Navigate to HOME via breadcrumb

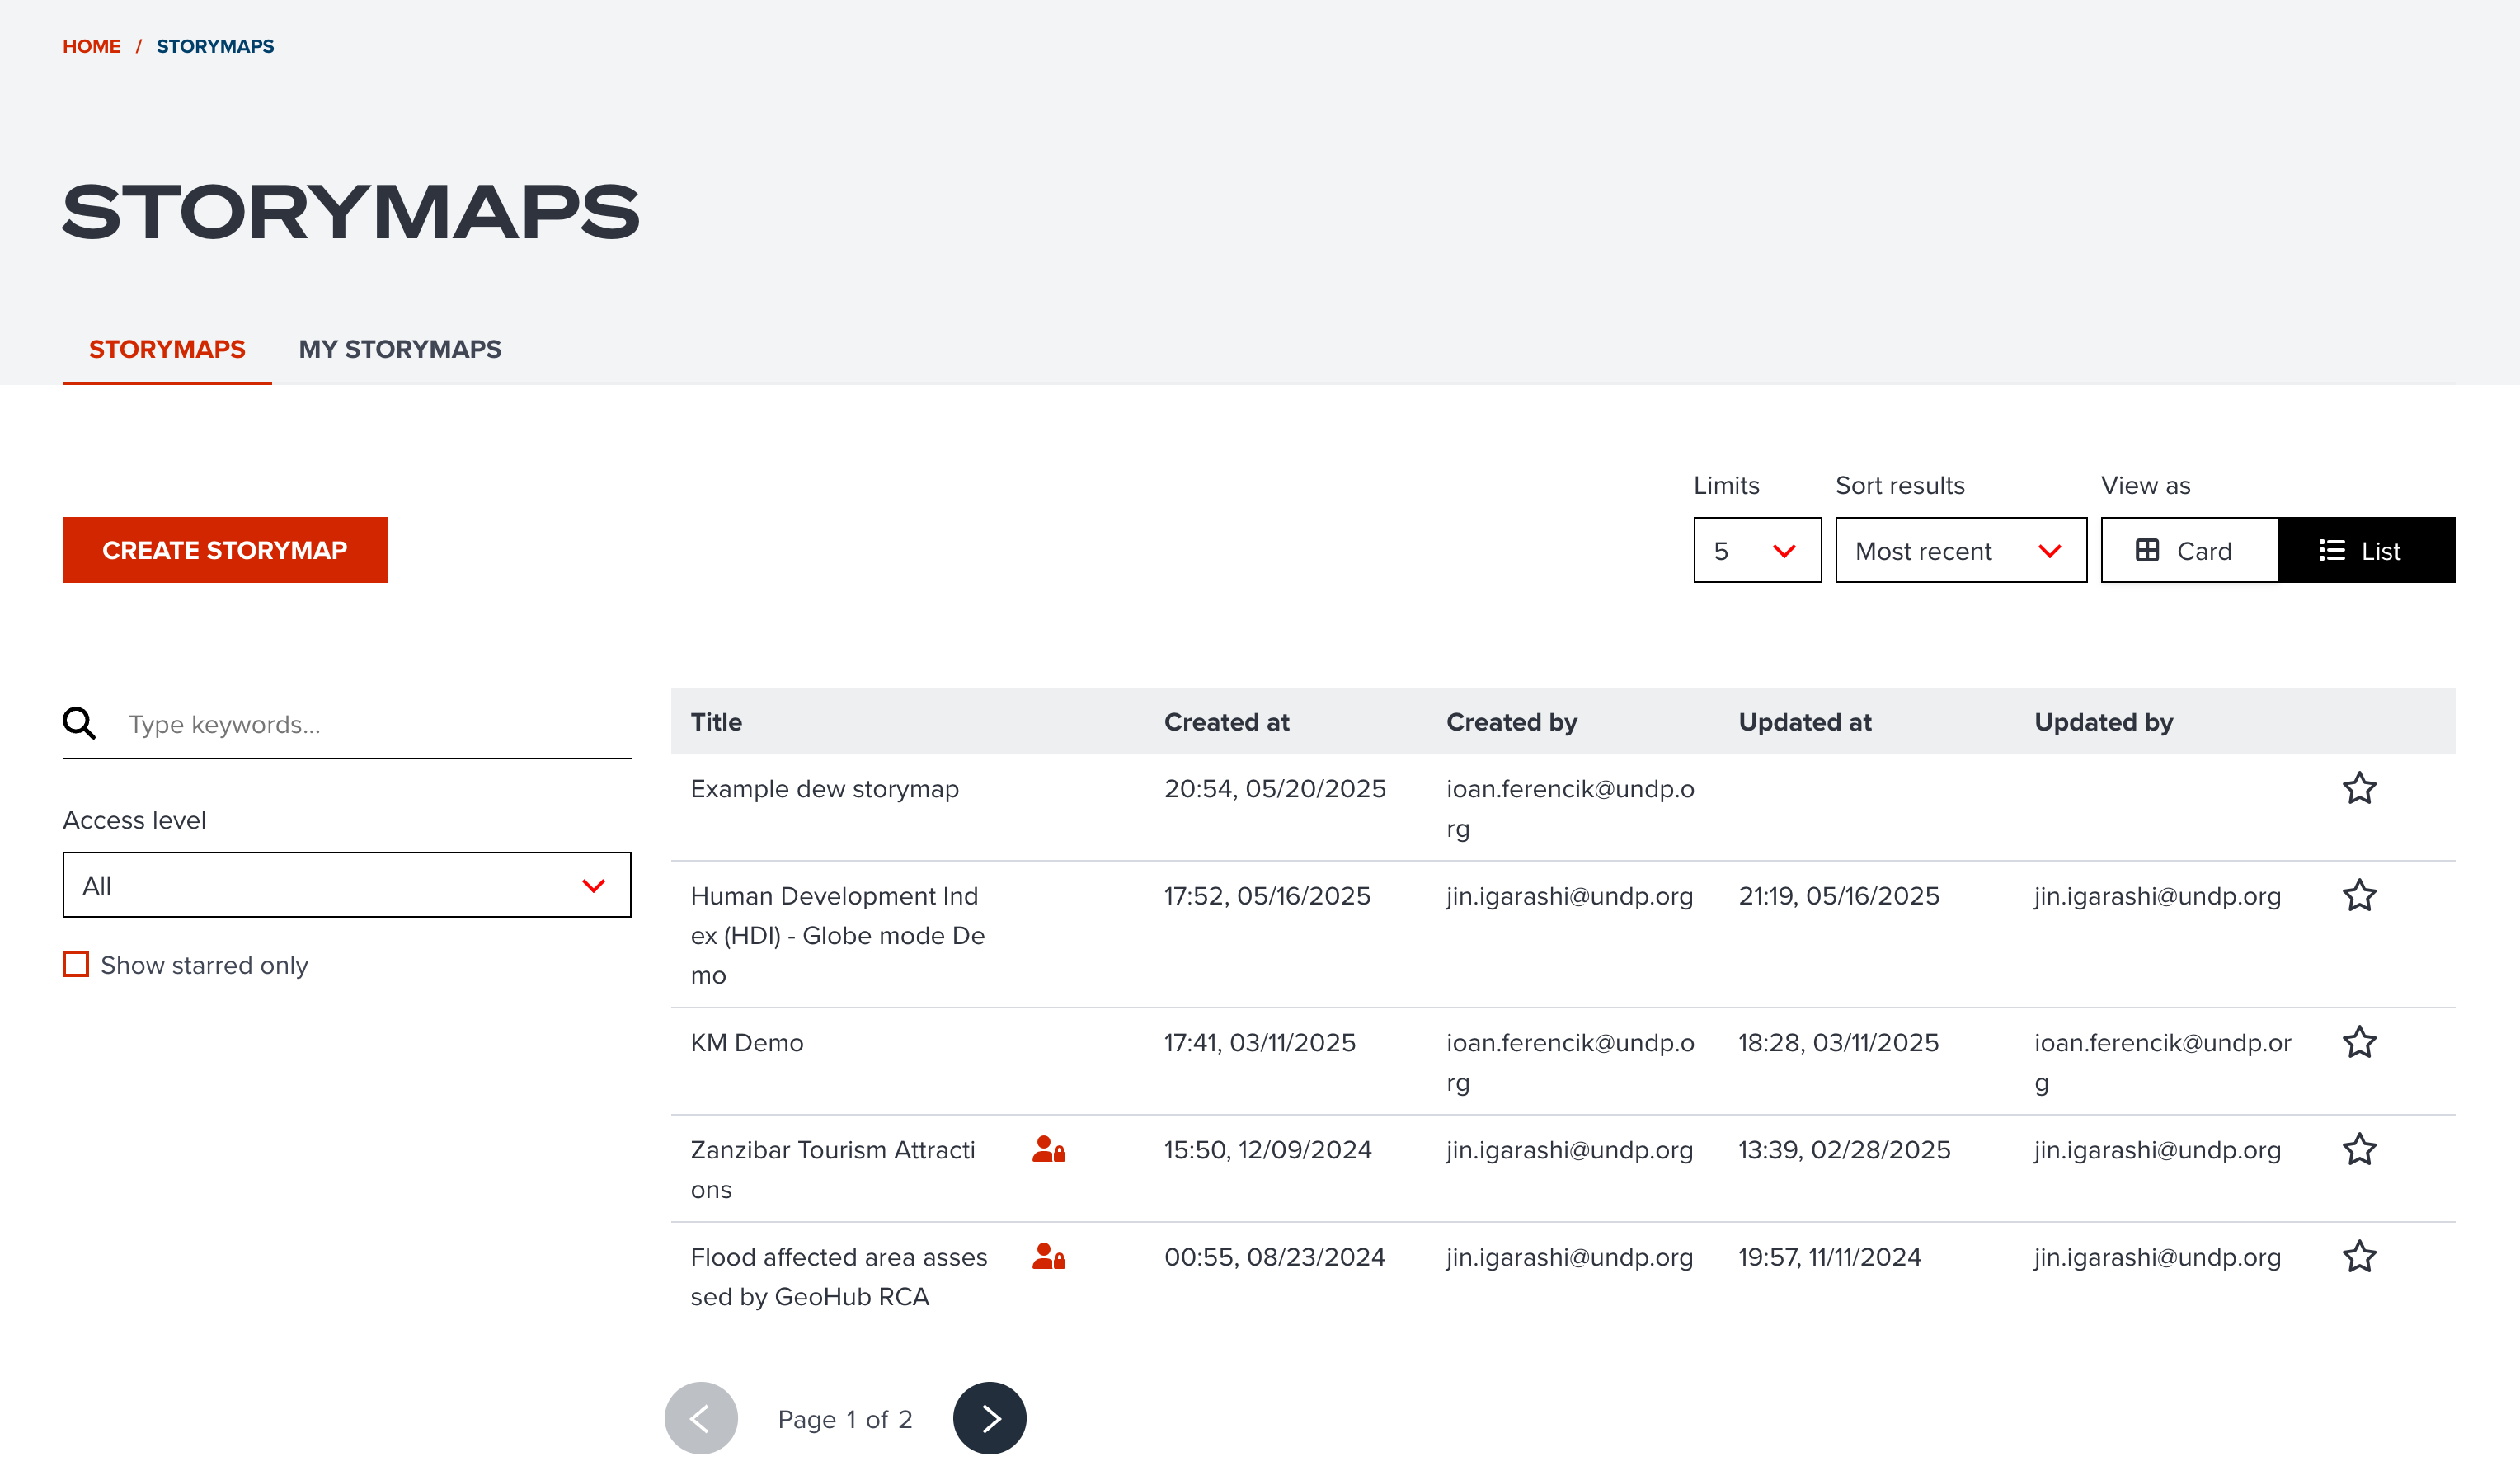[91, 45]
